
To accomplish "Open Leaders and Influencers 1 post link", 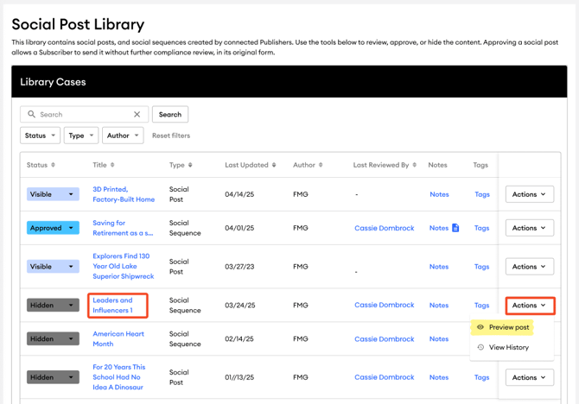I will point(112,305).
